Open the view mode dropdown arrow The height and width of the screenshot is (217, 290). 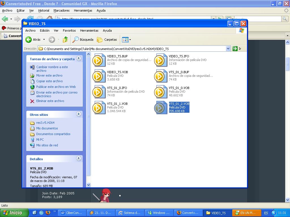130,40
